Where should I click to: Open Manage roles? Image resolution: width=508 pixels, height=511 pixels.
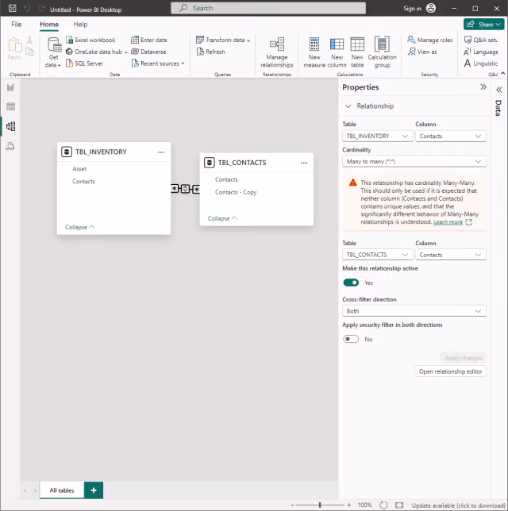click(430, 40)
